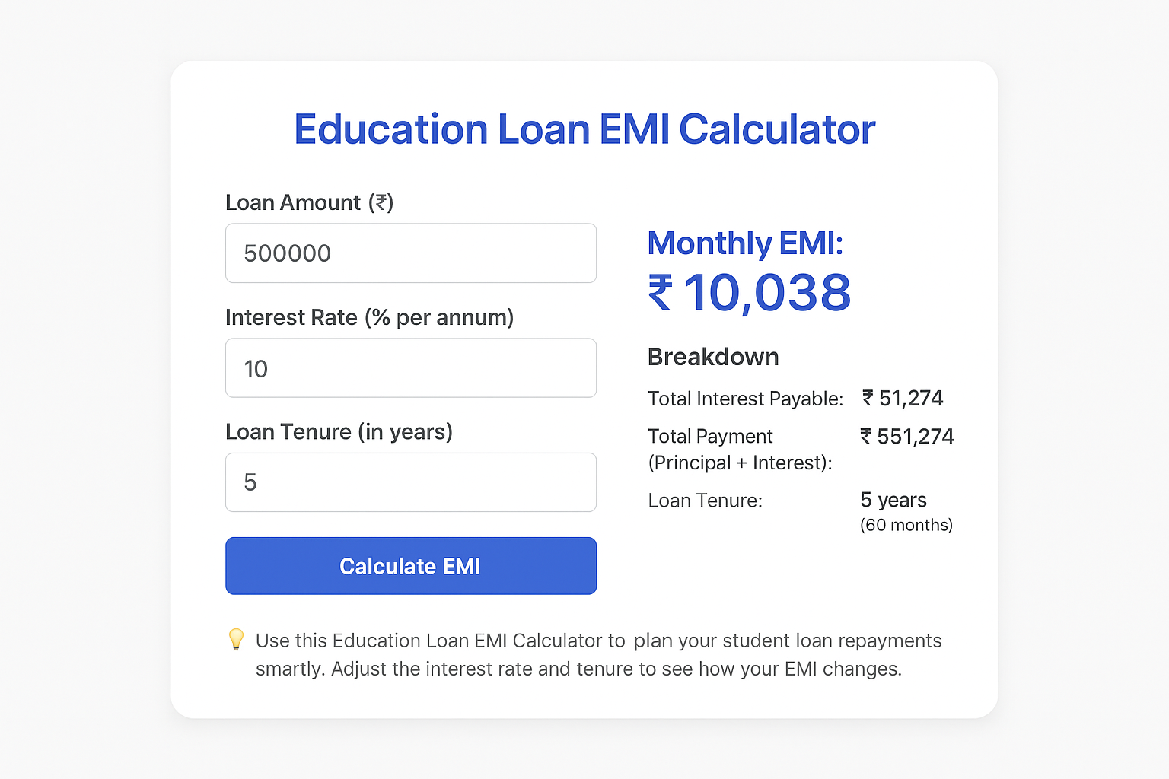Click the tip paragraph about student loan repayments
The height and width of the screenshot is (779, 1169).
tap(598, 654)
